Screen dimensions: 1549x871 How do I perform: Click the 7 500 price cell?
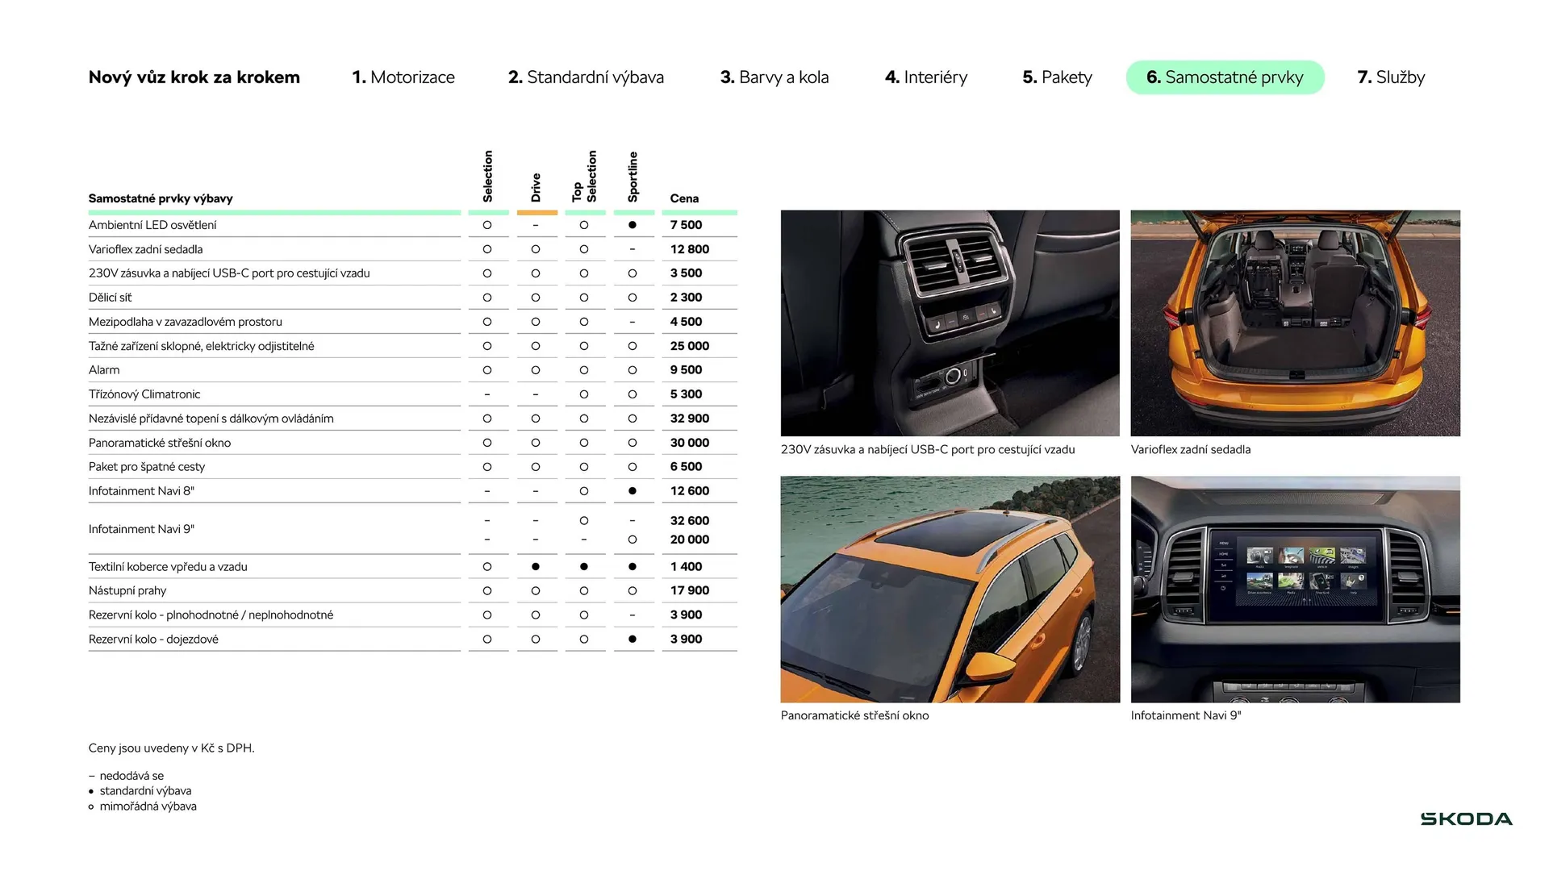tap(687, 225)
